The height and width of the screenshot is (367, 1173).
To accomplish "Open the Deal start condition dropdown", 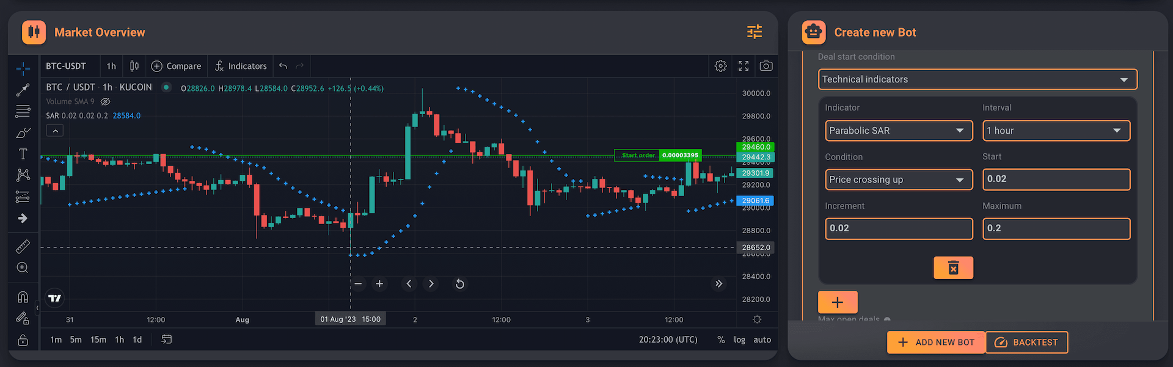I will 977,79.
